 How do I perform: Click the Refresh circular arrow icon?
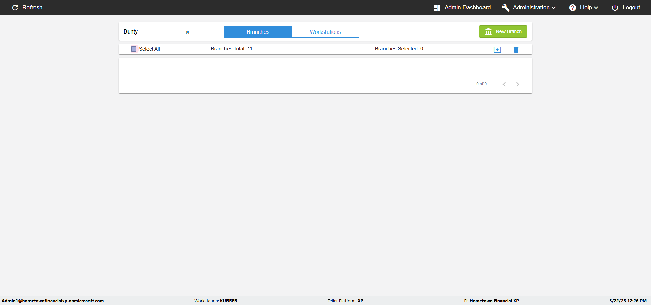[15, 7]
